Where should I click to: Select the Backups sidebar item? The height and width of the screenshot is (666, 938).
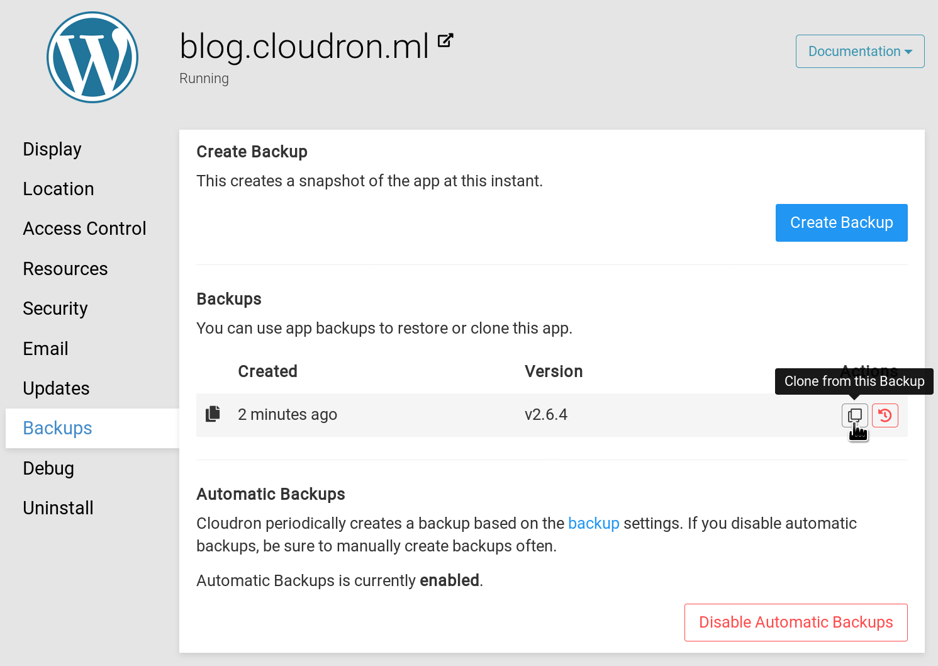[x=57, y=428]
